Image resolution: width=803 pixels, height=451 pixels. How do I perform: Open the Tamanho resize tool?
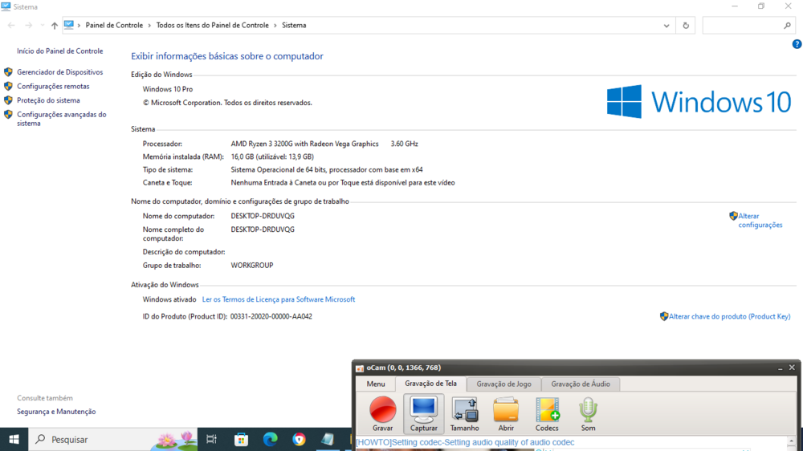(x=464, y=410)
